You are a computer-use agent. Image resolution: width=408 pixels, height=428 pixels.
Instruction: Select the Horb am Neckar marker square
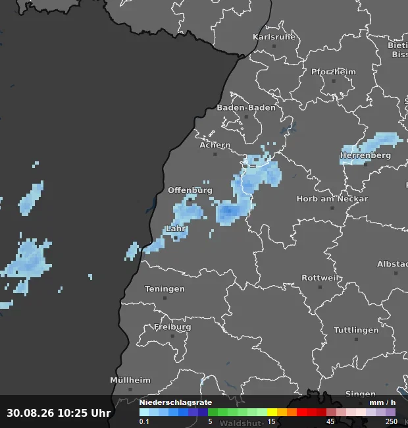[x=332, y=208]
